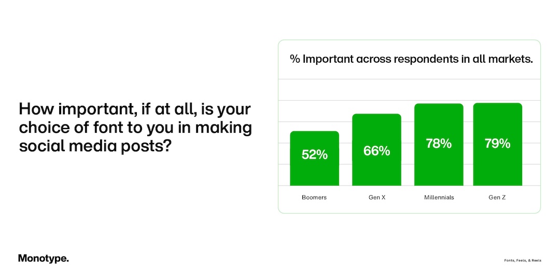Image resolution: width=560 pixels, height=280 pixels.
Task: Select the Millennials axis label
Action: [439, 198]
